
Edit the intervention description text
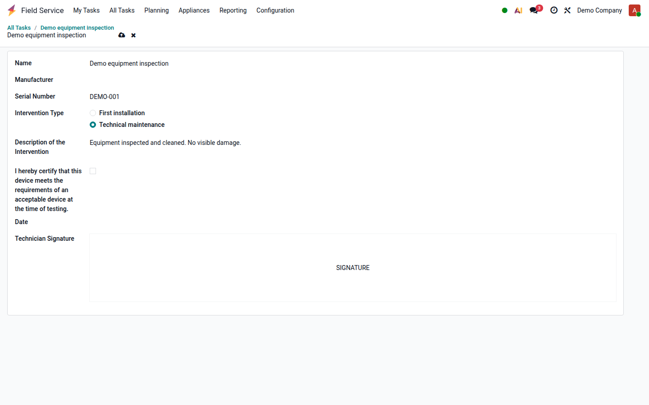pyautogui.click(x=353, y=143)
